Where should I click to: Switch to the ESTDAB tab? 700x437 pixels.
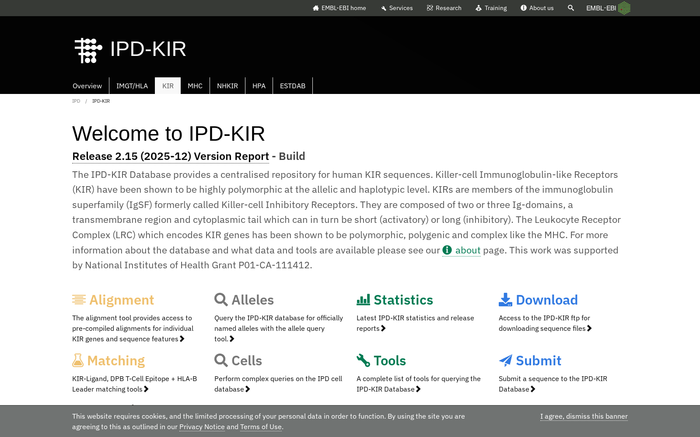point(293,86)
